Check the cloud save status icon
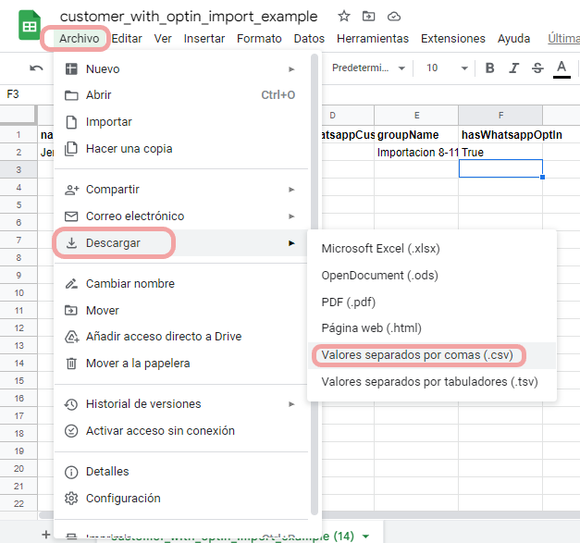 pyautogui.click(x=393, y=17)
